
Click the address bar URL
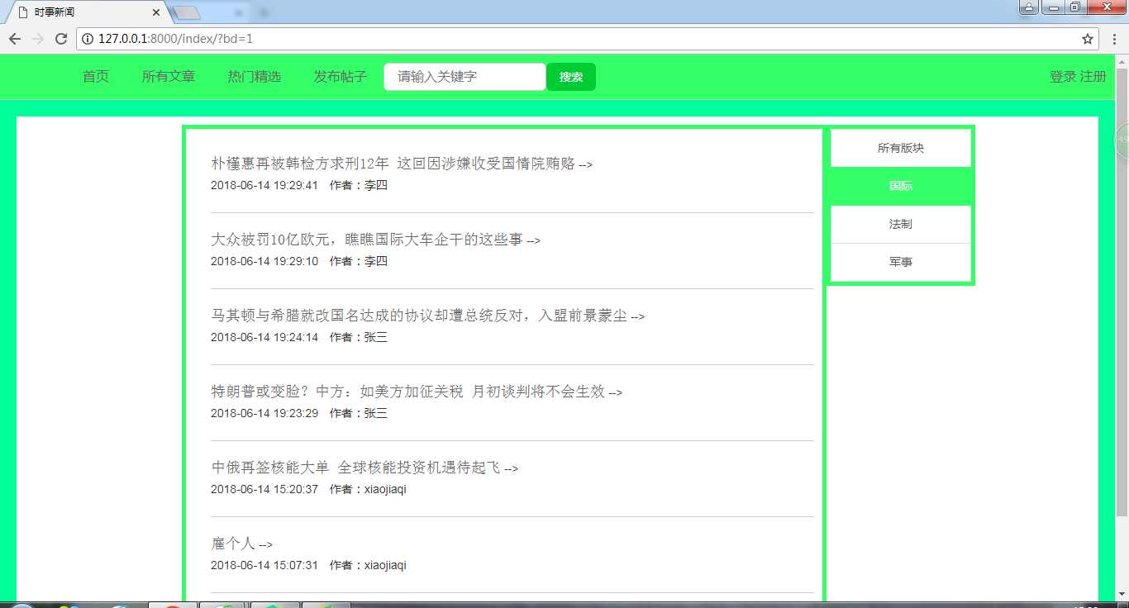(x=175, y=39)
